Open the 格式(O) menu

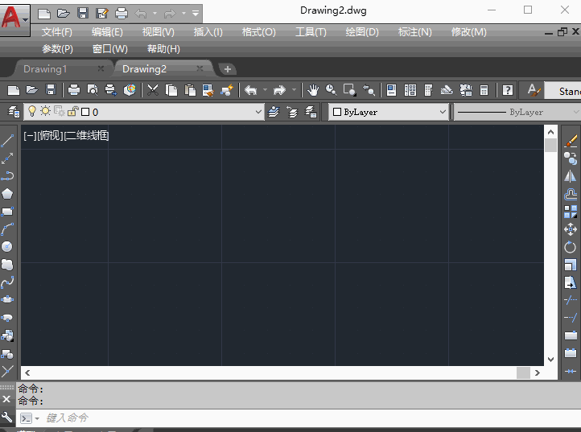point(258,32)
